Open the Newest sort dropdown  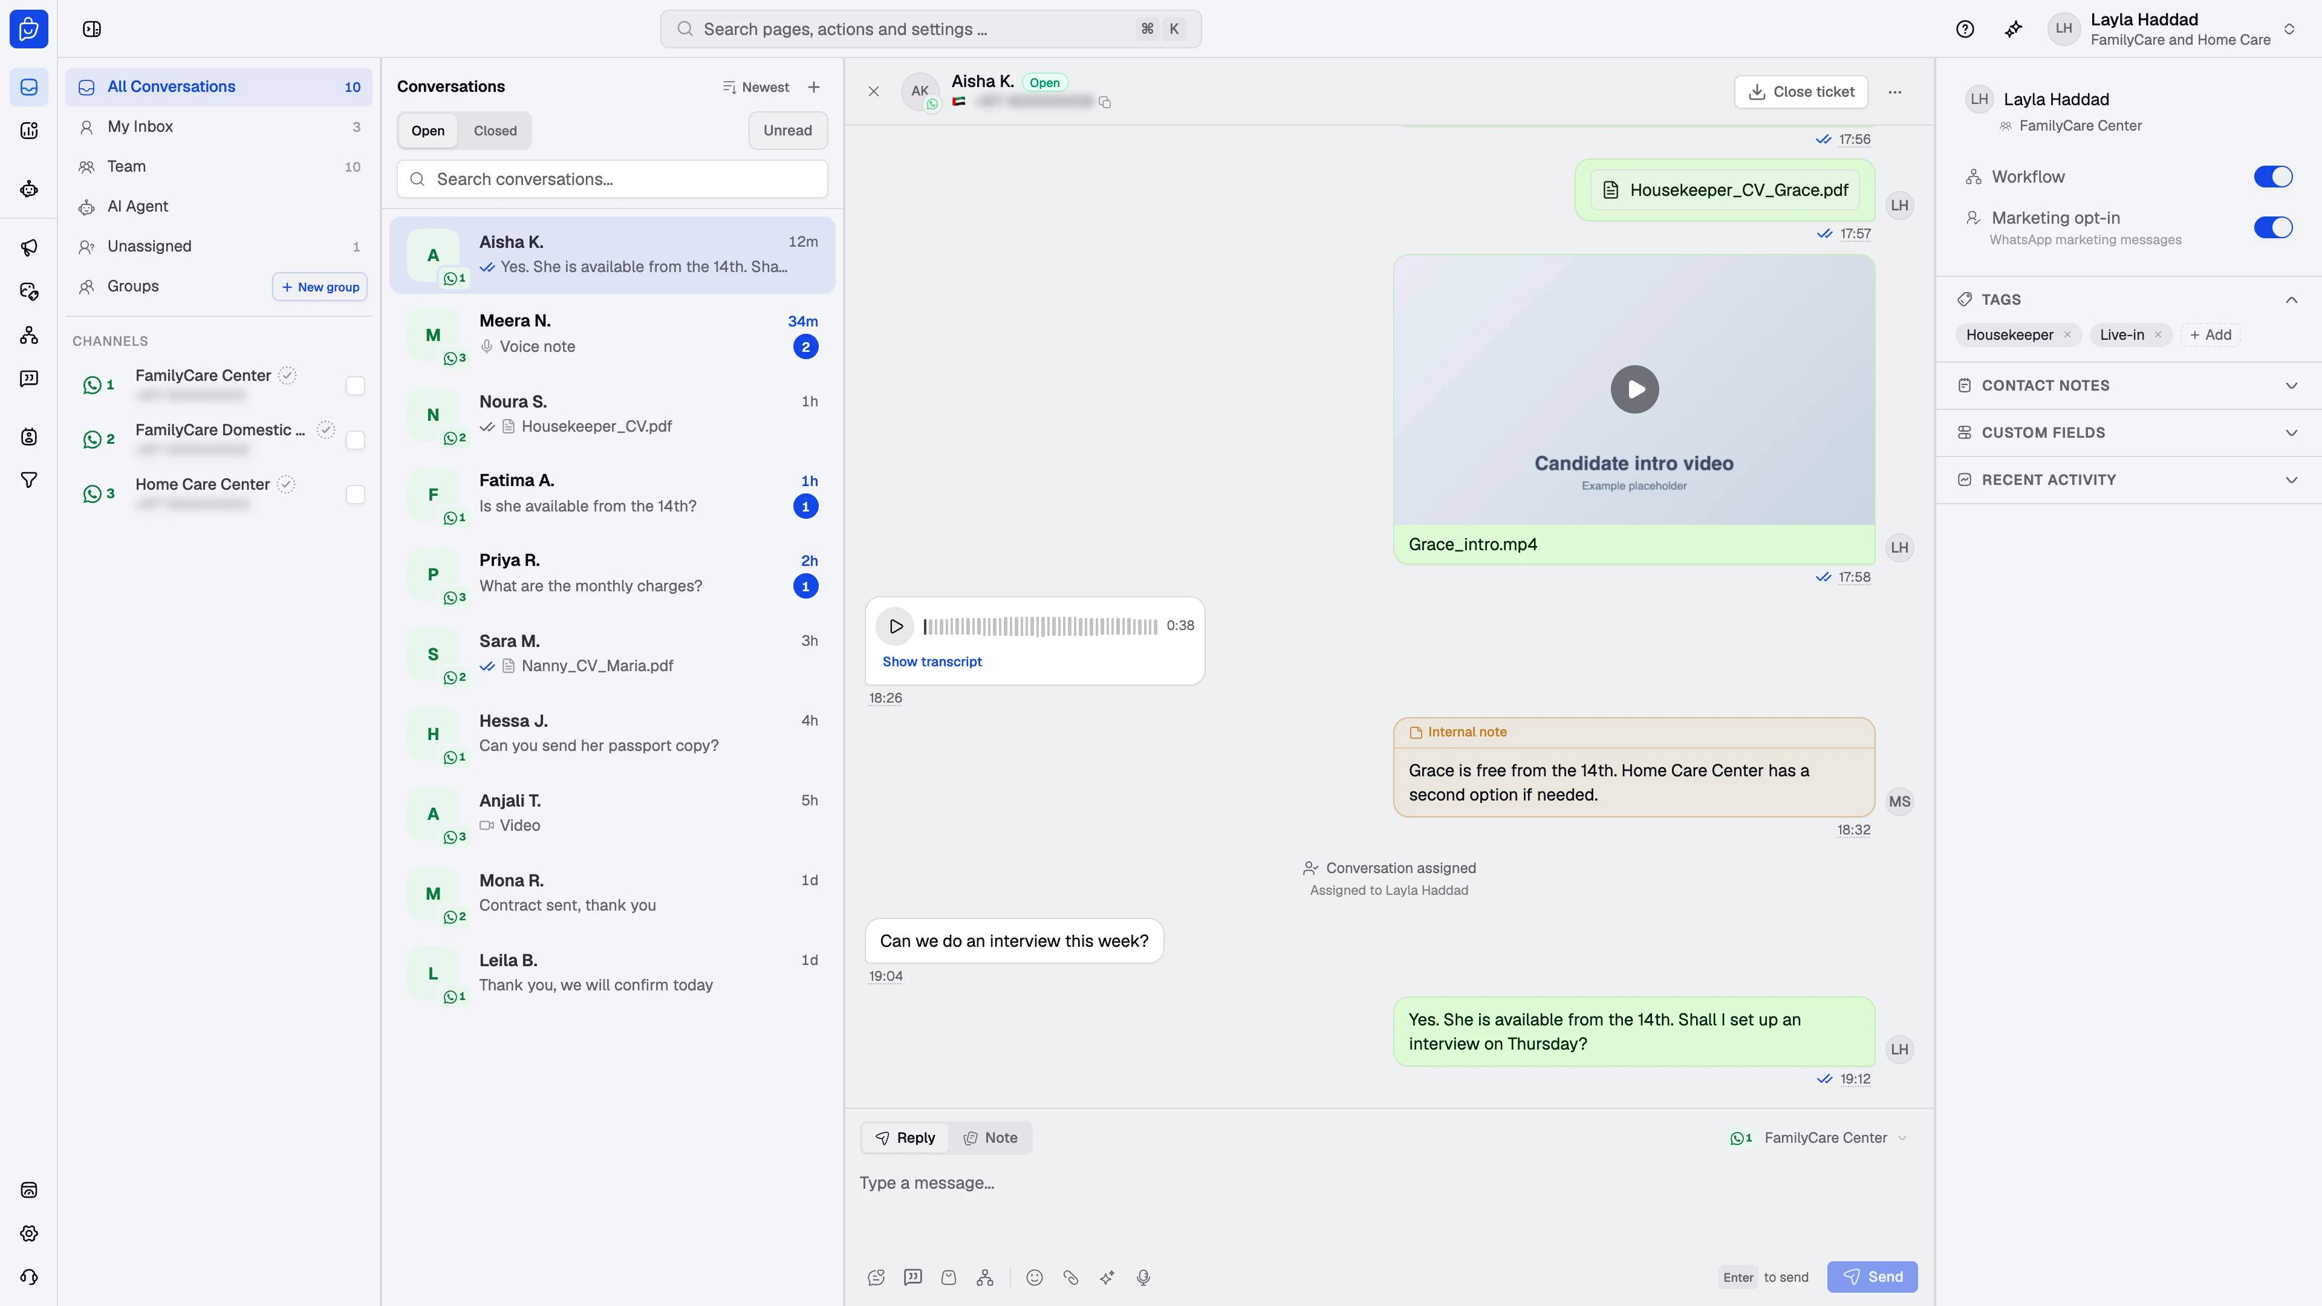[755, 88]
